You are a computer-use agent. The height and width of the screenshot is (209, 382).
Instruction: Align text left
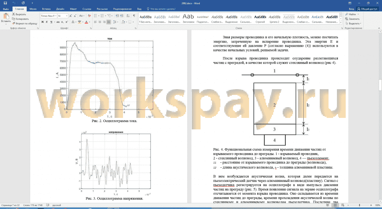[x=95, y=22]
